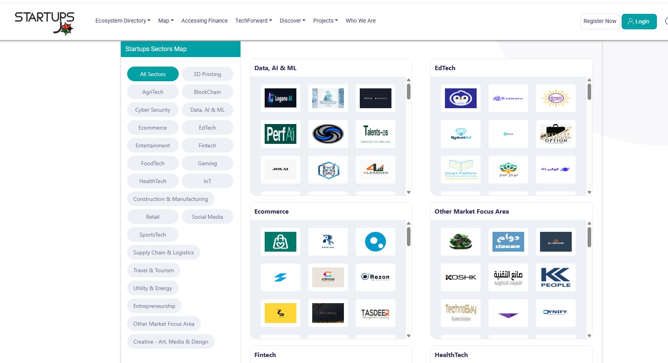Choose the SportsTech sector pill
This screenshot has height=363, width=668.
click(x=153, y=235)
